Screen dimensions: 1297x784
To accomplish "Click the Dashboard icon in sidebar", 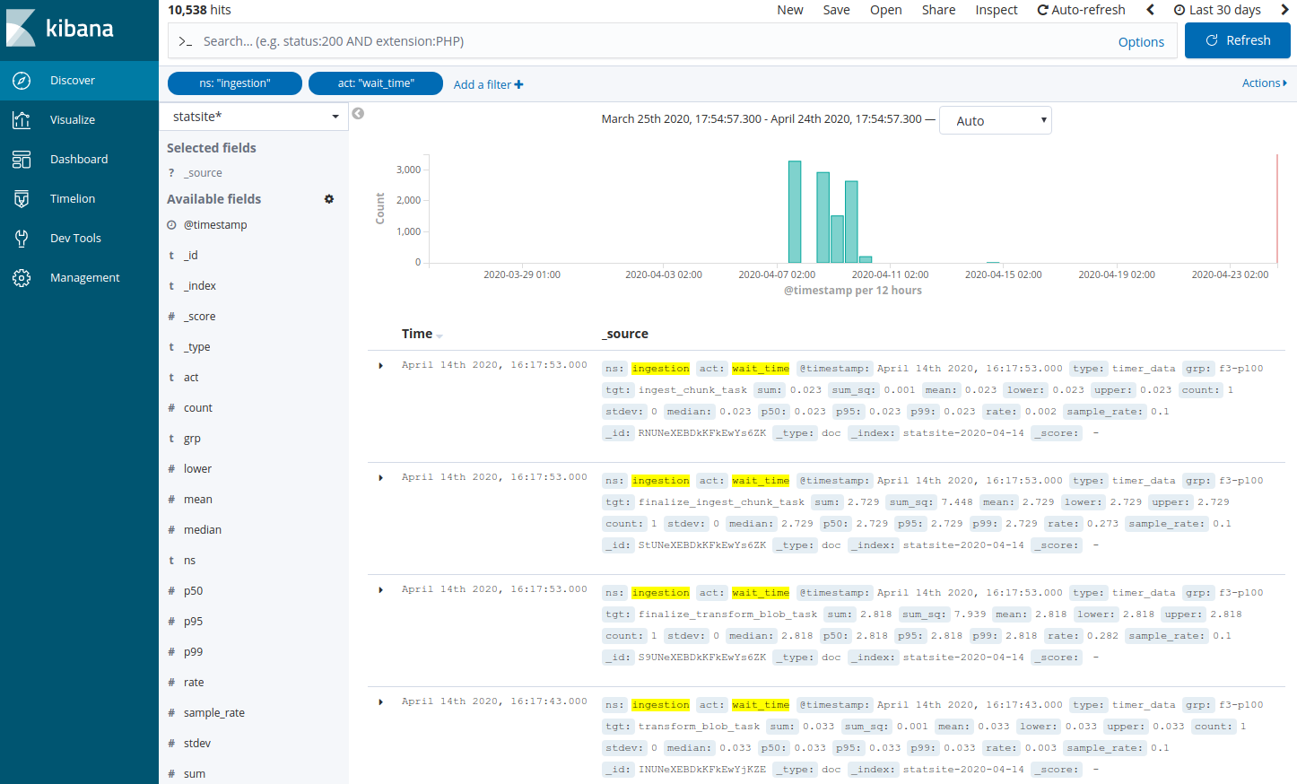I will (x=22, y=160).
